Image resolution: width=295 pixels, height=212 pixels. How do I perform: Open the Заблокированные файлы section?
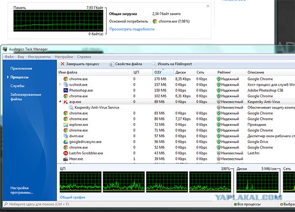[26, 97]
